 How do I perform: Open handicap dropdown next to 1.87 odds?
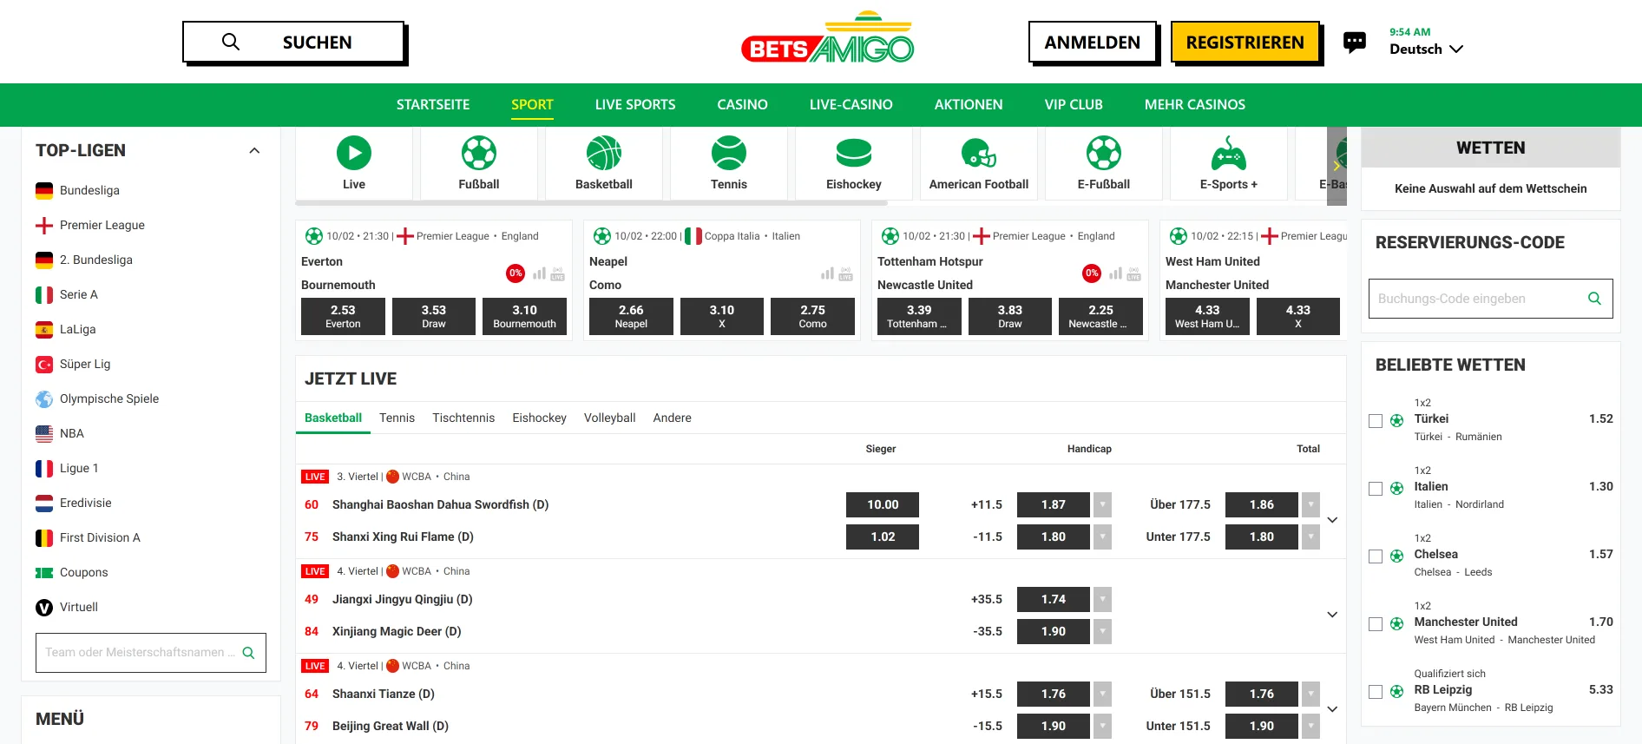click(x=1102, y=504)
